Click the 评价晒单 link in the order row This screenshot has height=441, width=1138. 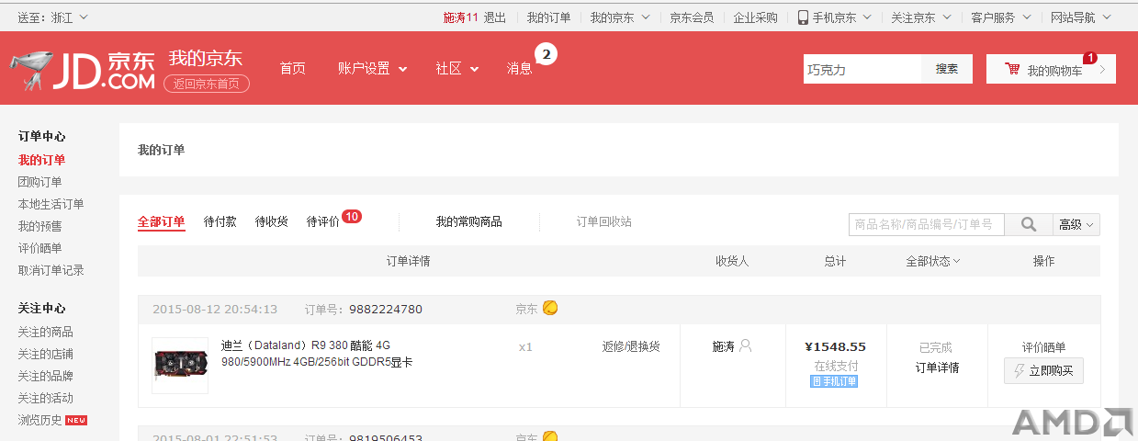click(1043, 347)
